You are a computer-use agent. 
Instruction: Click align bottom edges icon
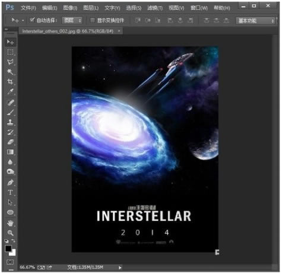pos(158,20)
